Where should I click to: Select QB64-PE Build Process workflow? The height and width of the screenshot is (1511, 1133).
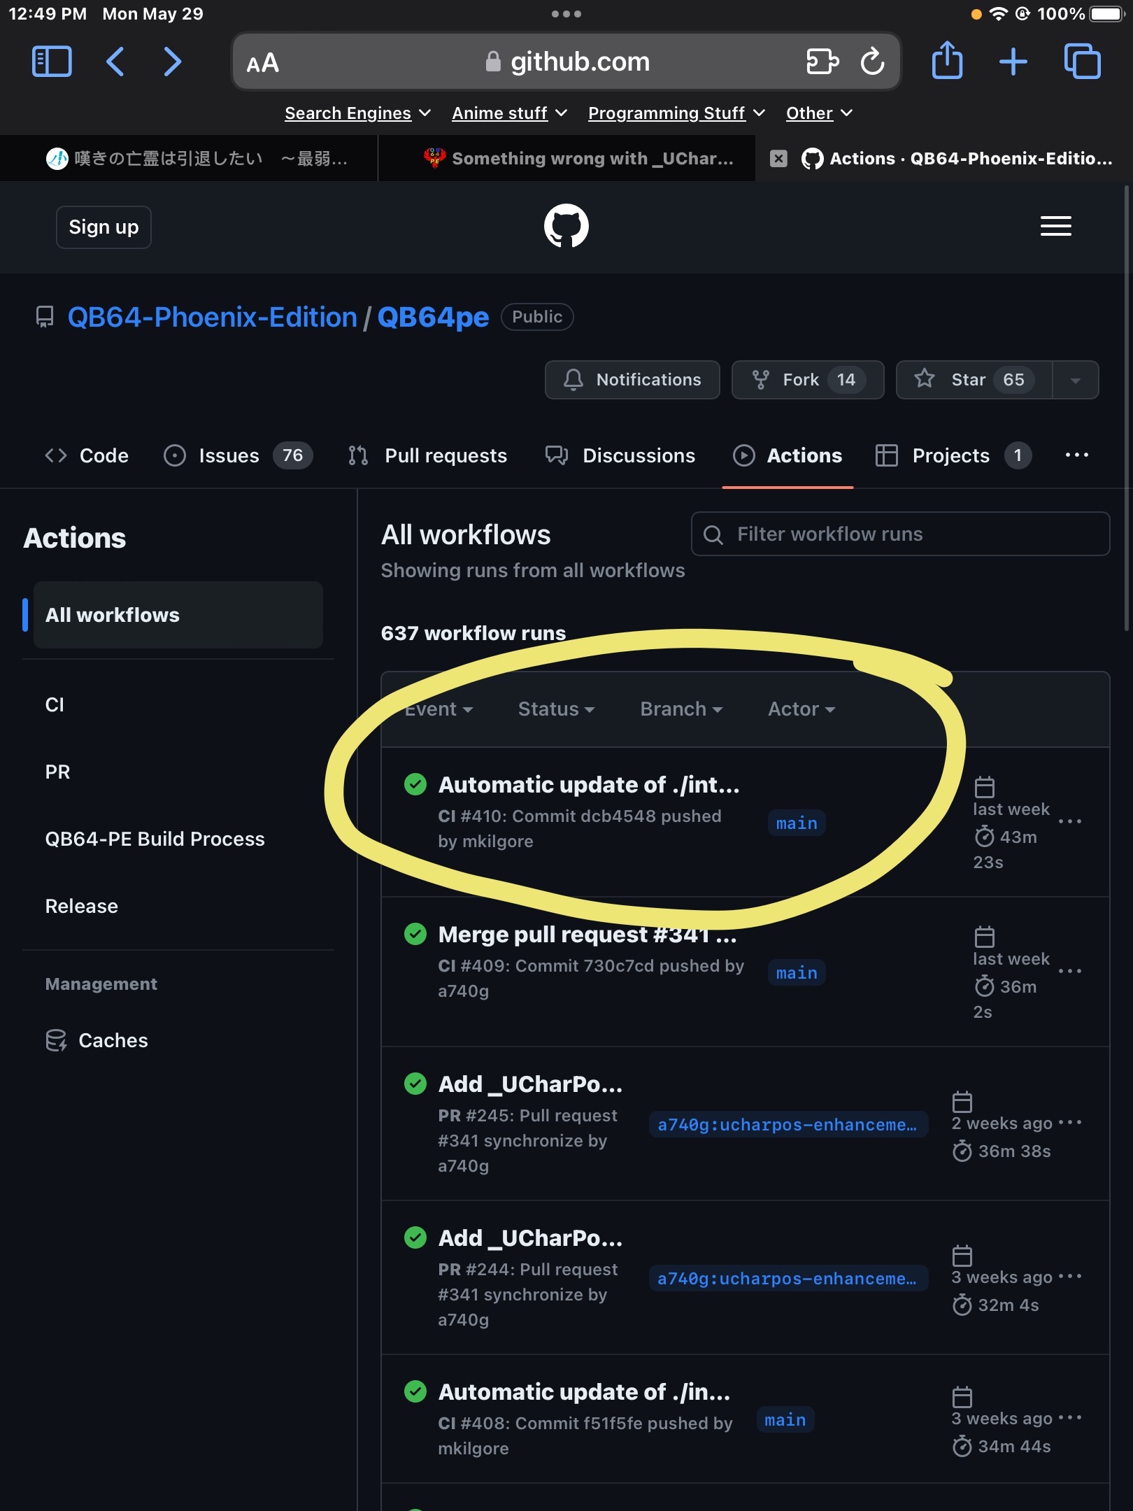click(x=155, y=839)
